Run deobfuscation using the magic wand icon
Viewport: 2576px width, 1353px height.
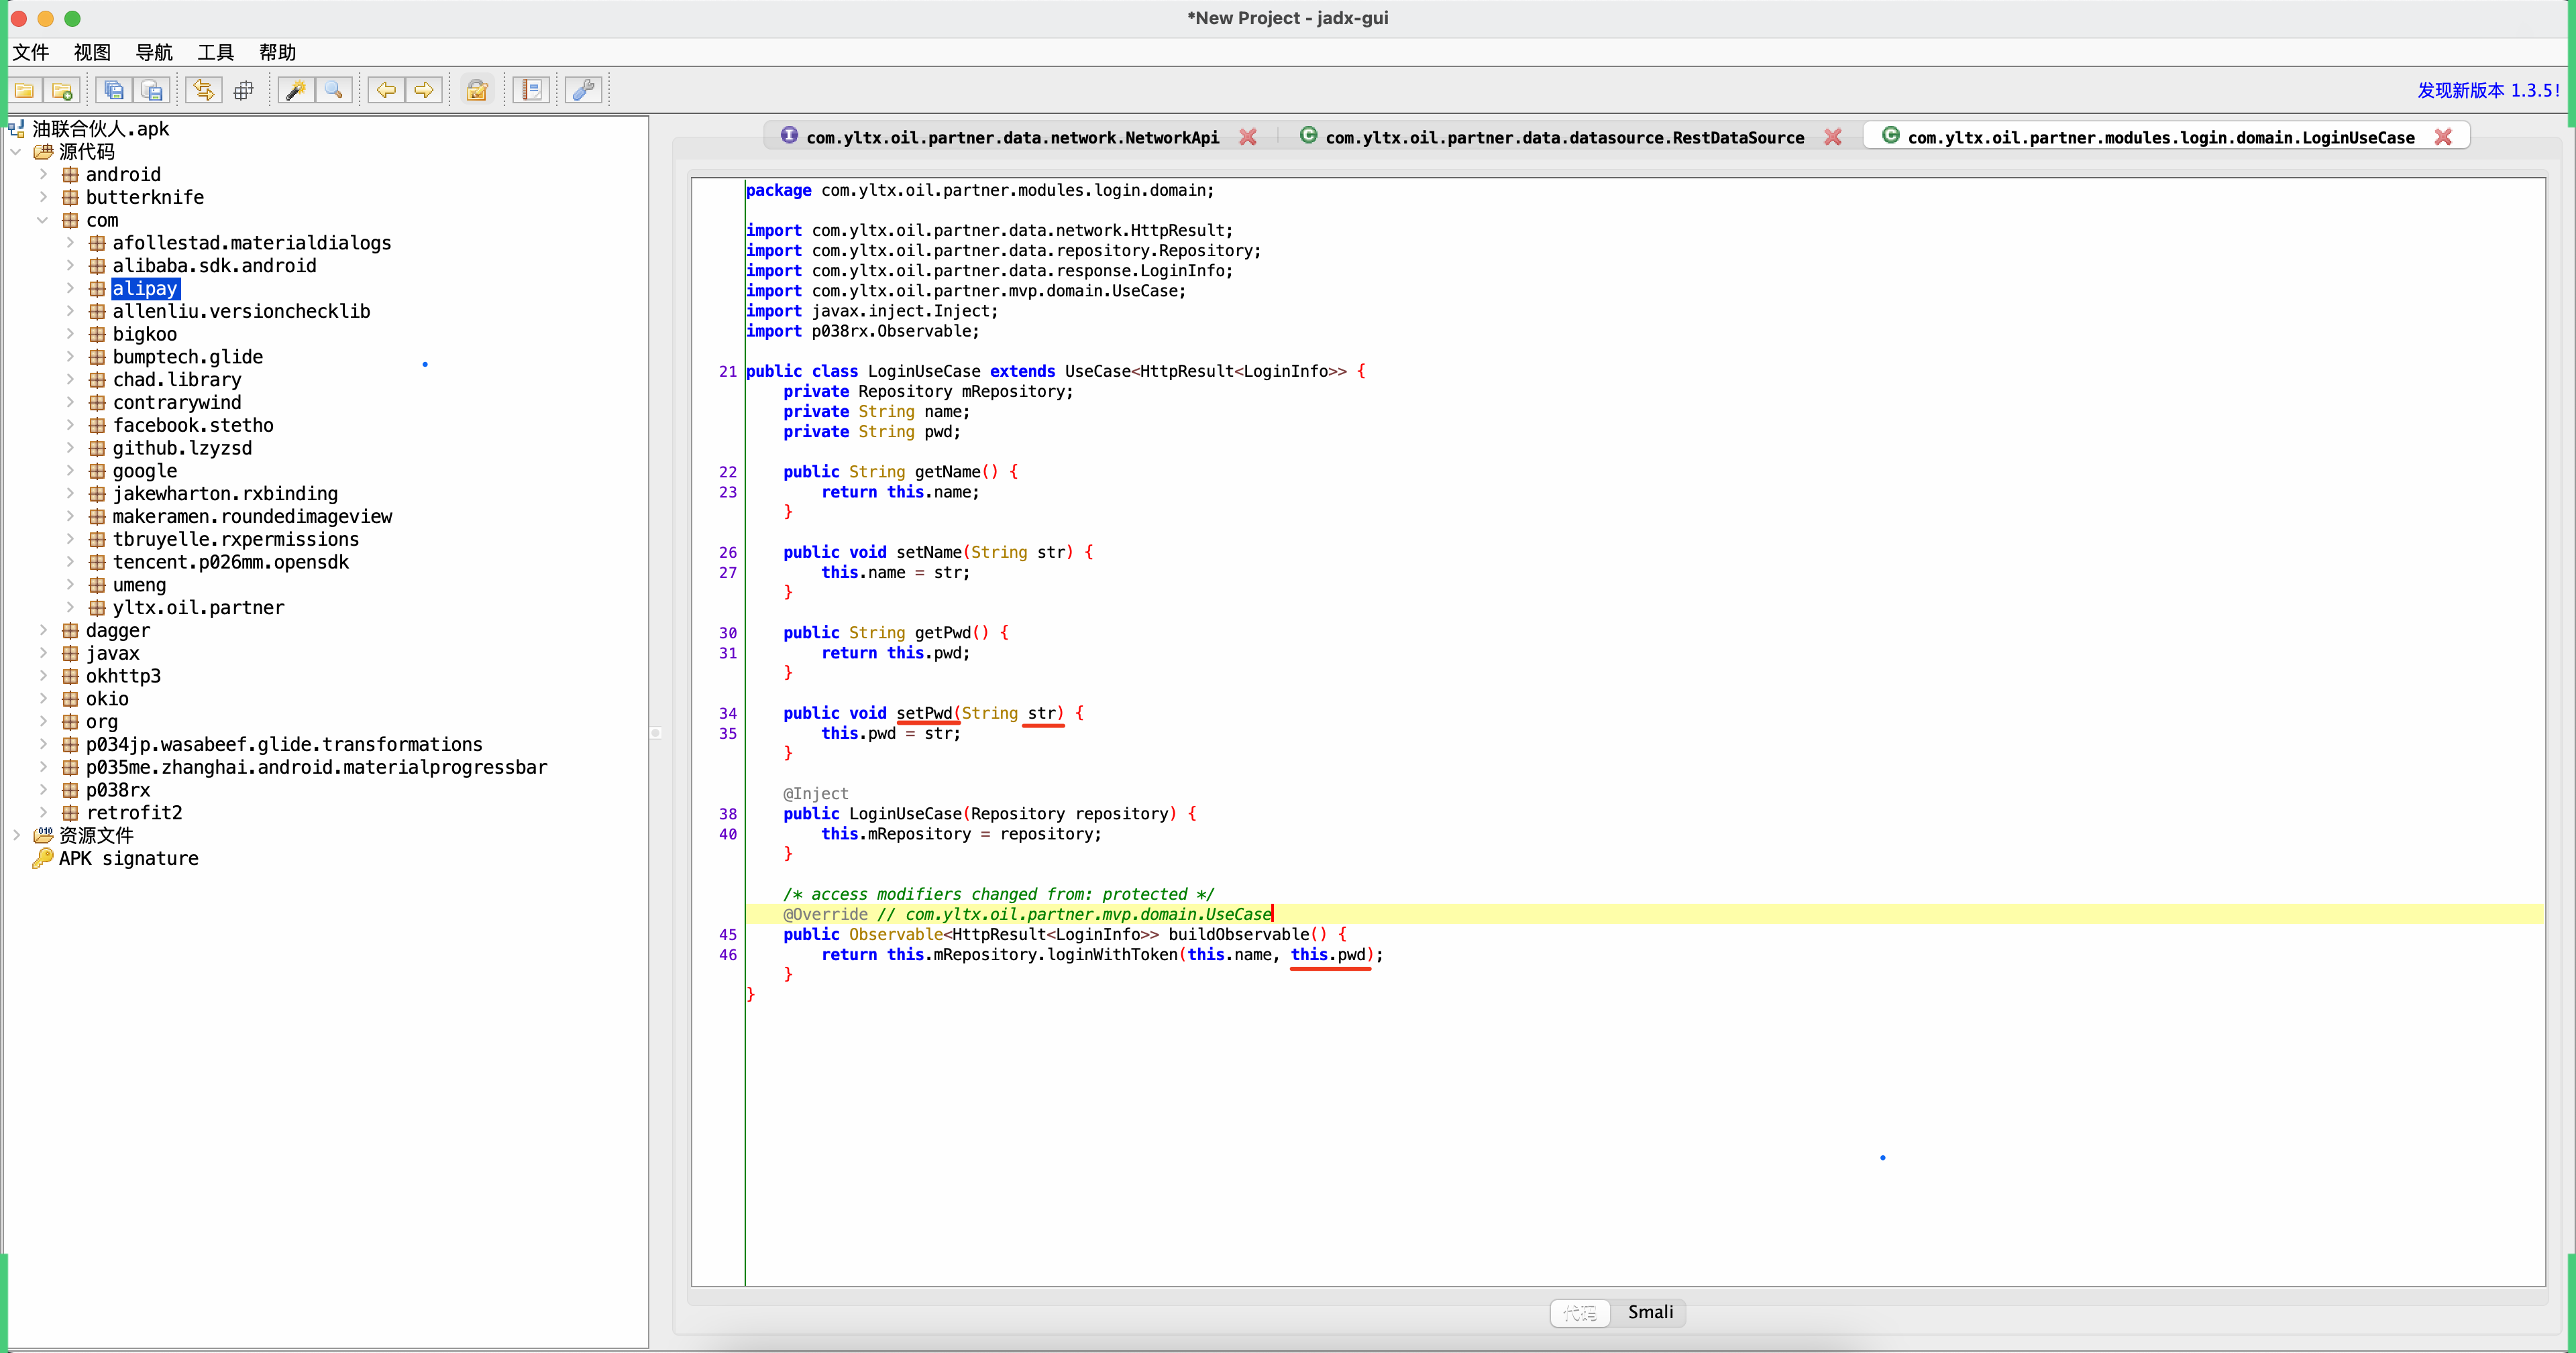pos(295,90)
